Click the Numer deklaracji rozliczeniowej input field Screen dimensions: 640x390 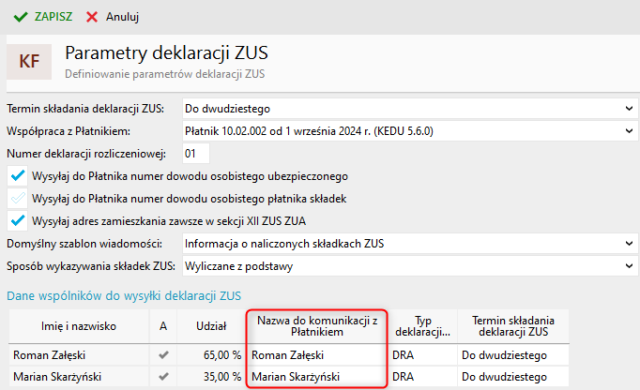point(196,154)
